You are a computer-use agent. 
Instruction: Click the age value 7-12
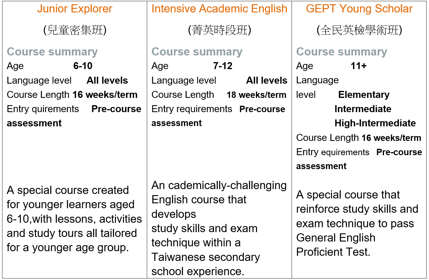point(223,66)
